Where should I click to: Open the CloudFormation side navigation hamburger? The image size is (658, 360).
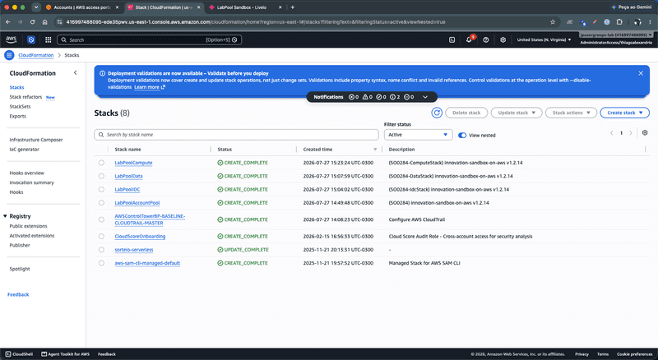(9, 55)
